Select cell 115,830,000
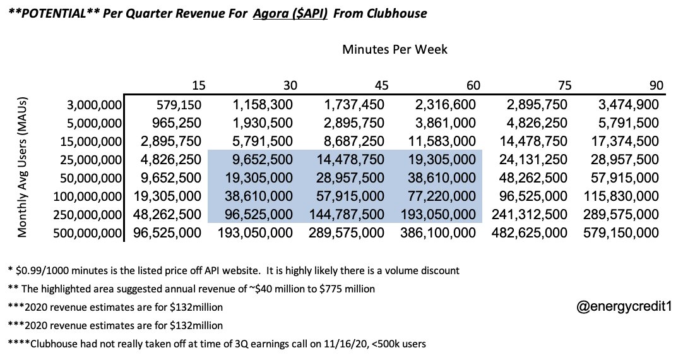 [622, 196]
